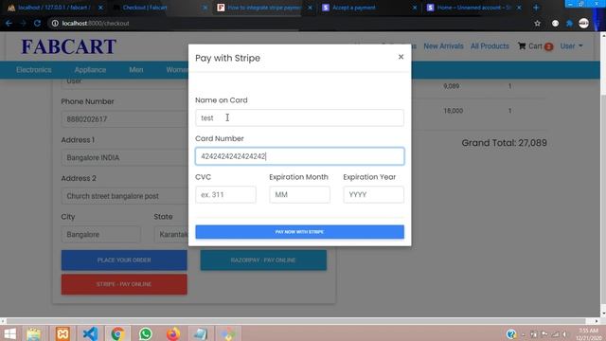Open the Electronics category menu

[x=34, y=70]
